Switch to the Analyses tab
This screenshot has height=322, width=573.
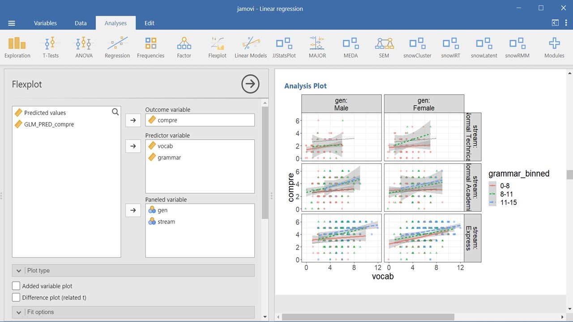115,23
